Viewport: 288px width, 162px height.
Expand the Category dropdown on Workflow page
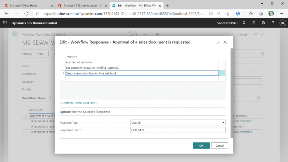(259, 82)
